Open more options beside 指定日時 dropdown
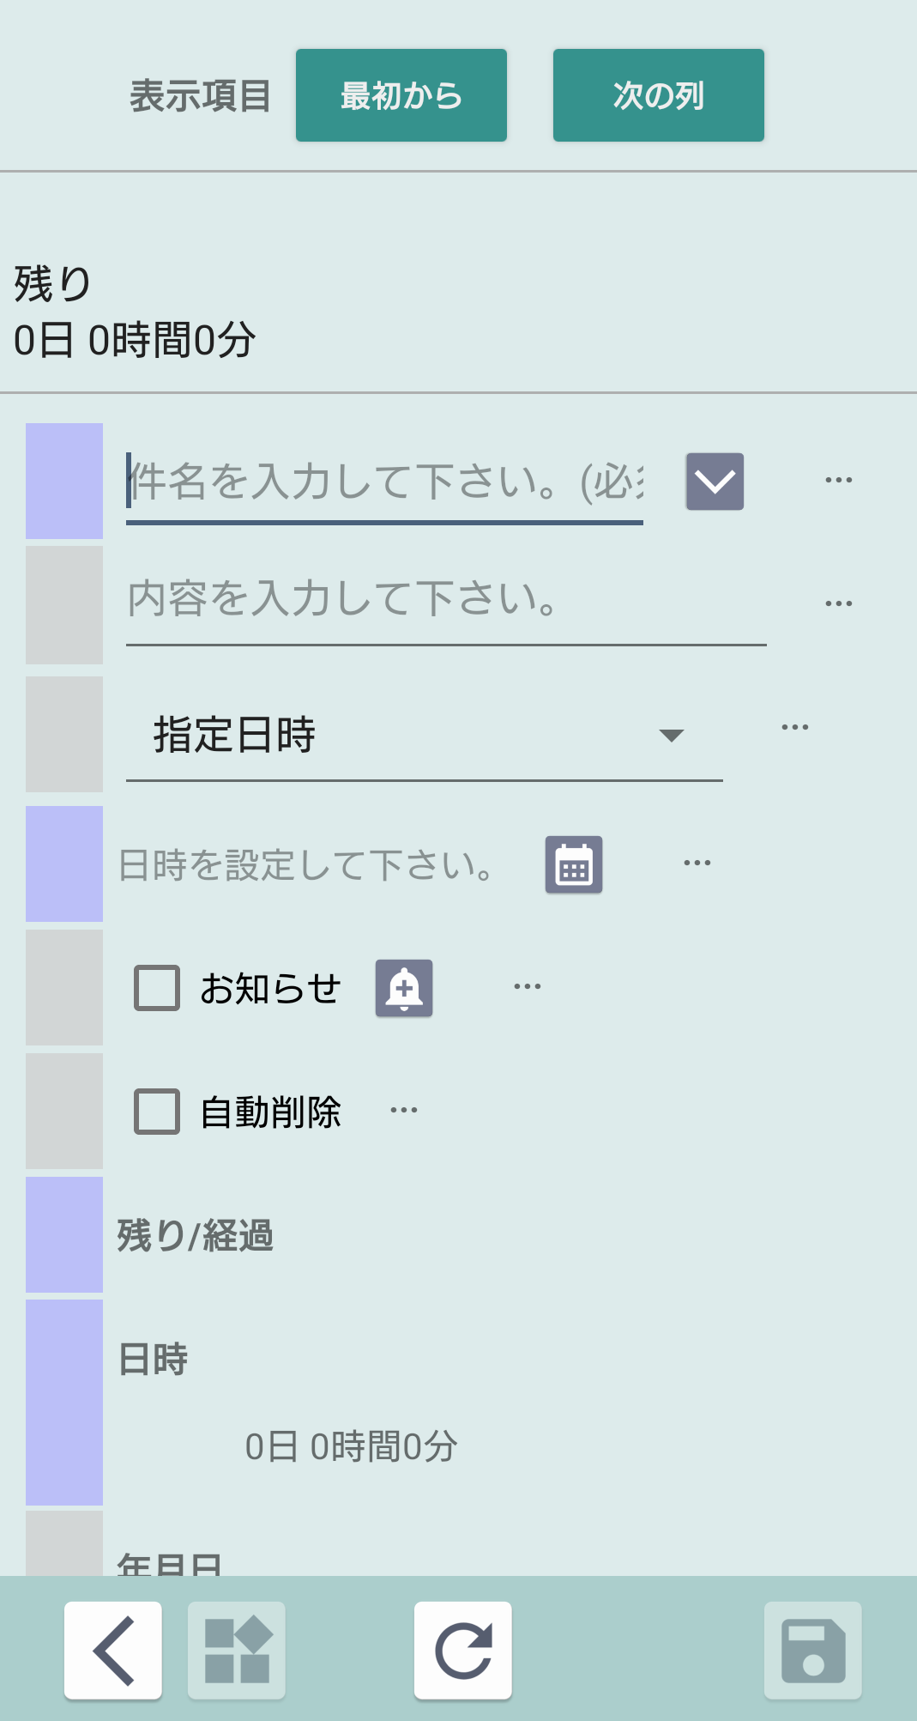Screen dimensions: 917x1721 tap(794, 728)
